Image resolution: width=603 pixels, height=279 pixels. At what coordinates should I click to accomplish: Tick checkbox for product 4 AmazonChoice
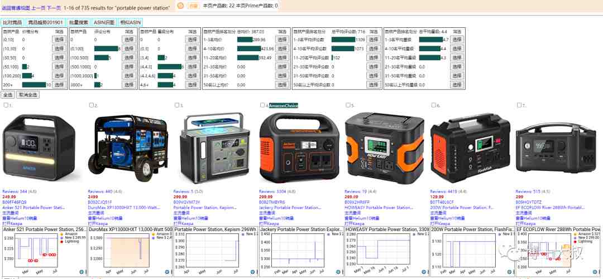(x=262, y=105)
